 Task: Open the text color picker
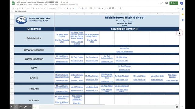click(x=76, y=8)
